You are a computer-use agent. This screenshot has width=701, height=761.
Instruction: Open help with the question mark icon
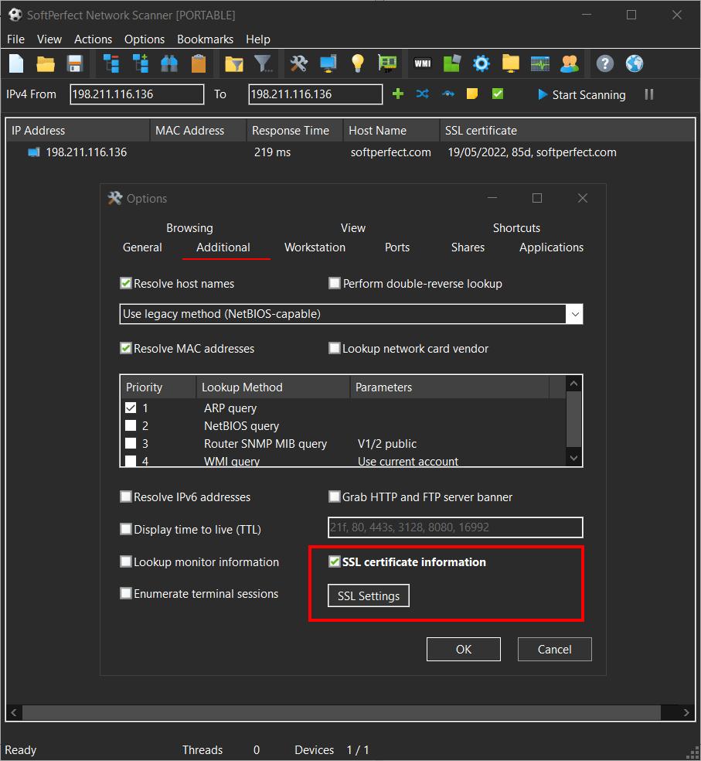click(x=605, y=63)
